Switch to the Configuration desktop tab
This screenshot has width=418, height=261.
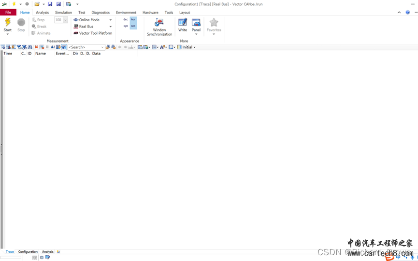pos(28,252)
